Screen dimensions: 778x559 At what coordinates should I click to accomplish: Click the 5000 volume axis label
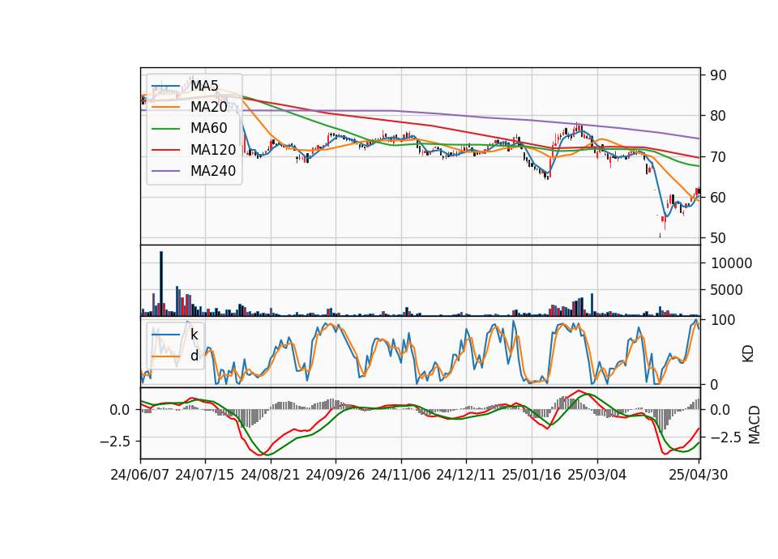pyautogui.click(x=726, y=290)
